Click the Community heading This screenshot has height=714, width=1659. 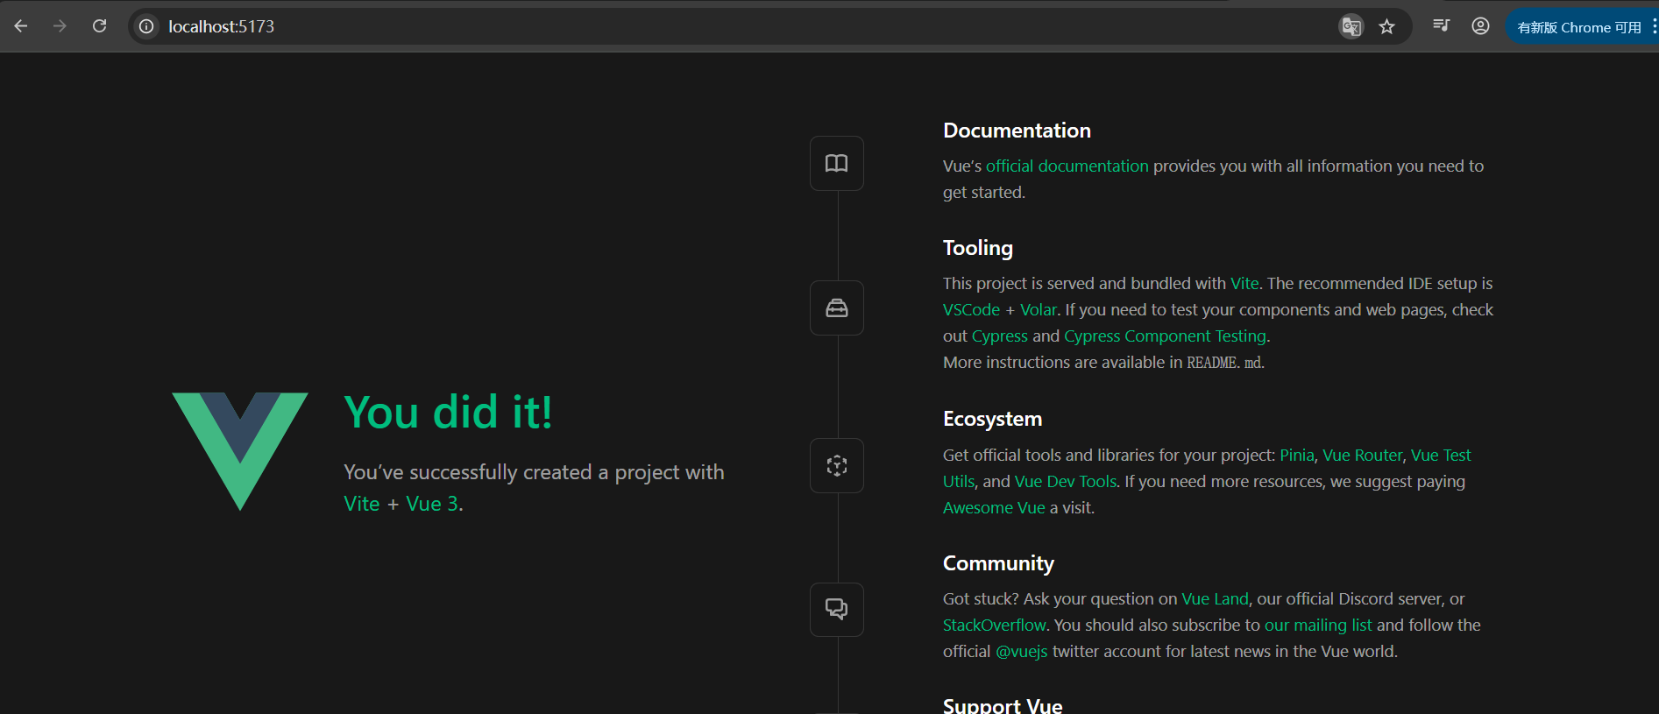point(998,563)
